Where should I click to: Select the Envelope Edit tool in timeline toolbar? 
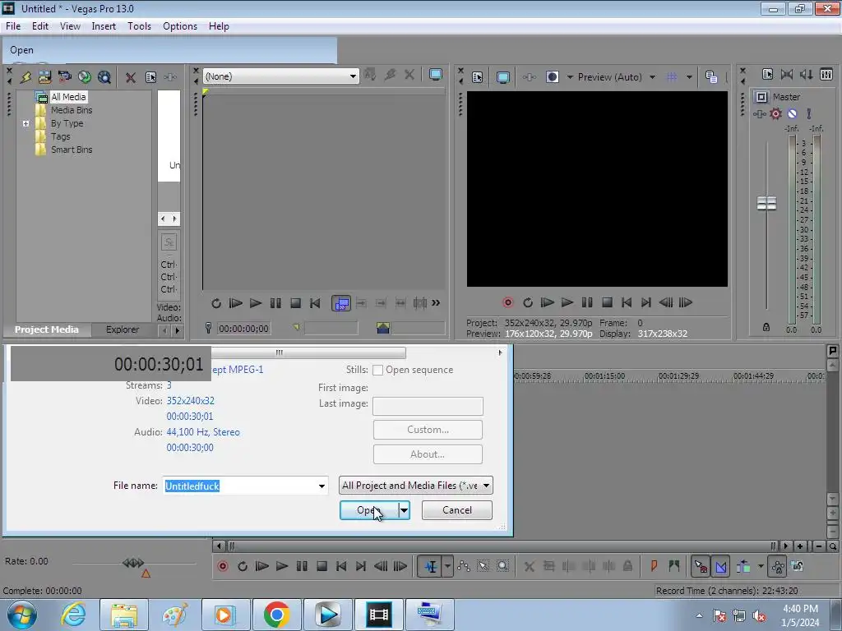[x=464, y=566]
